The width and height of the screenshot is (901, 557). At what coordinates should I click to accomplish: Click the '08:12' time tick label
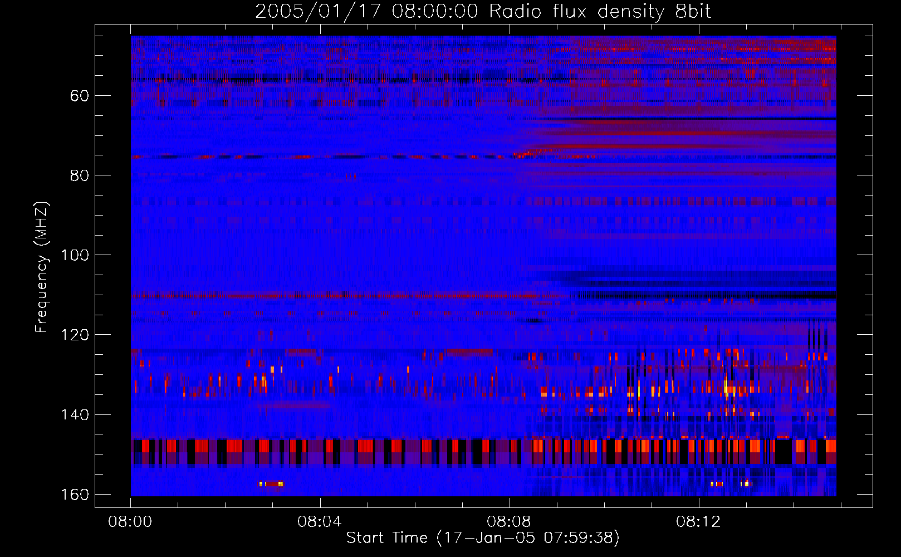698,521
